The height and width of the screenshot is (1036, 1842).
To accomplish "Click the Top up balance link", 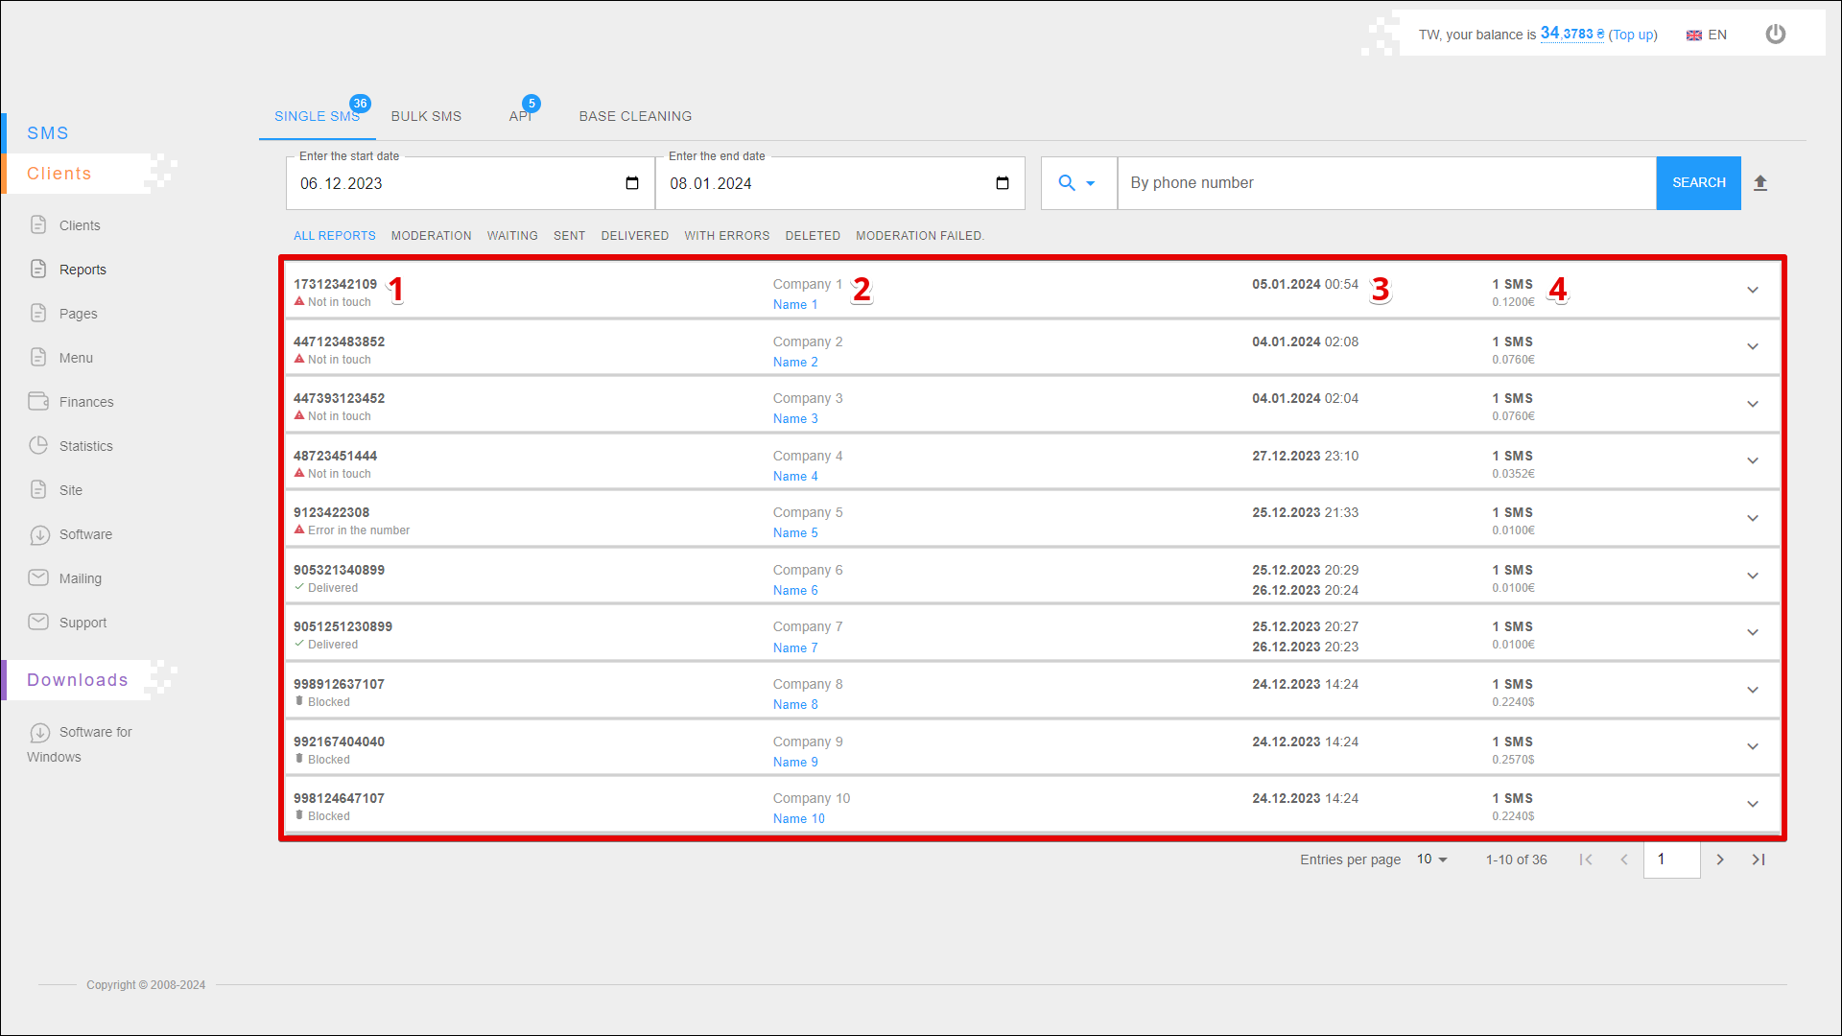I will click(x=1632, y=35).
